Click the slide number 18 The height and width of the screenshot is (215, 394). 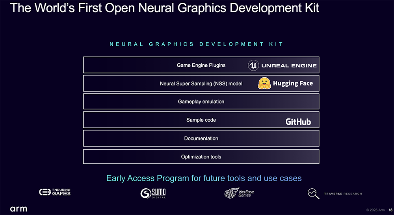point(390,210)
